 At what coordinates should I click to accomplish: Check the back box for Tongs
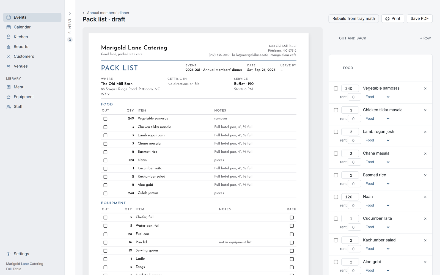tap(292, 267)
